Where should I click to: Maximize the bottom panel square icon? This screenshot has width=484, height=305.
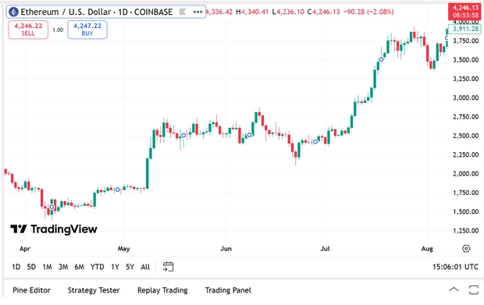click(474, 290)
